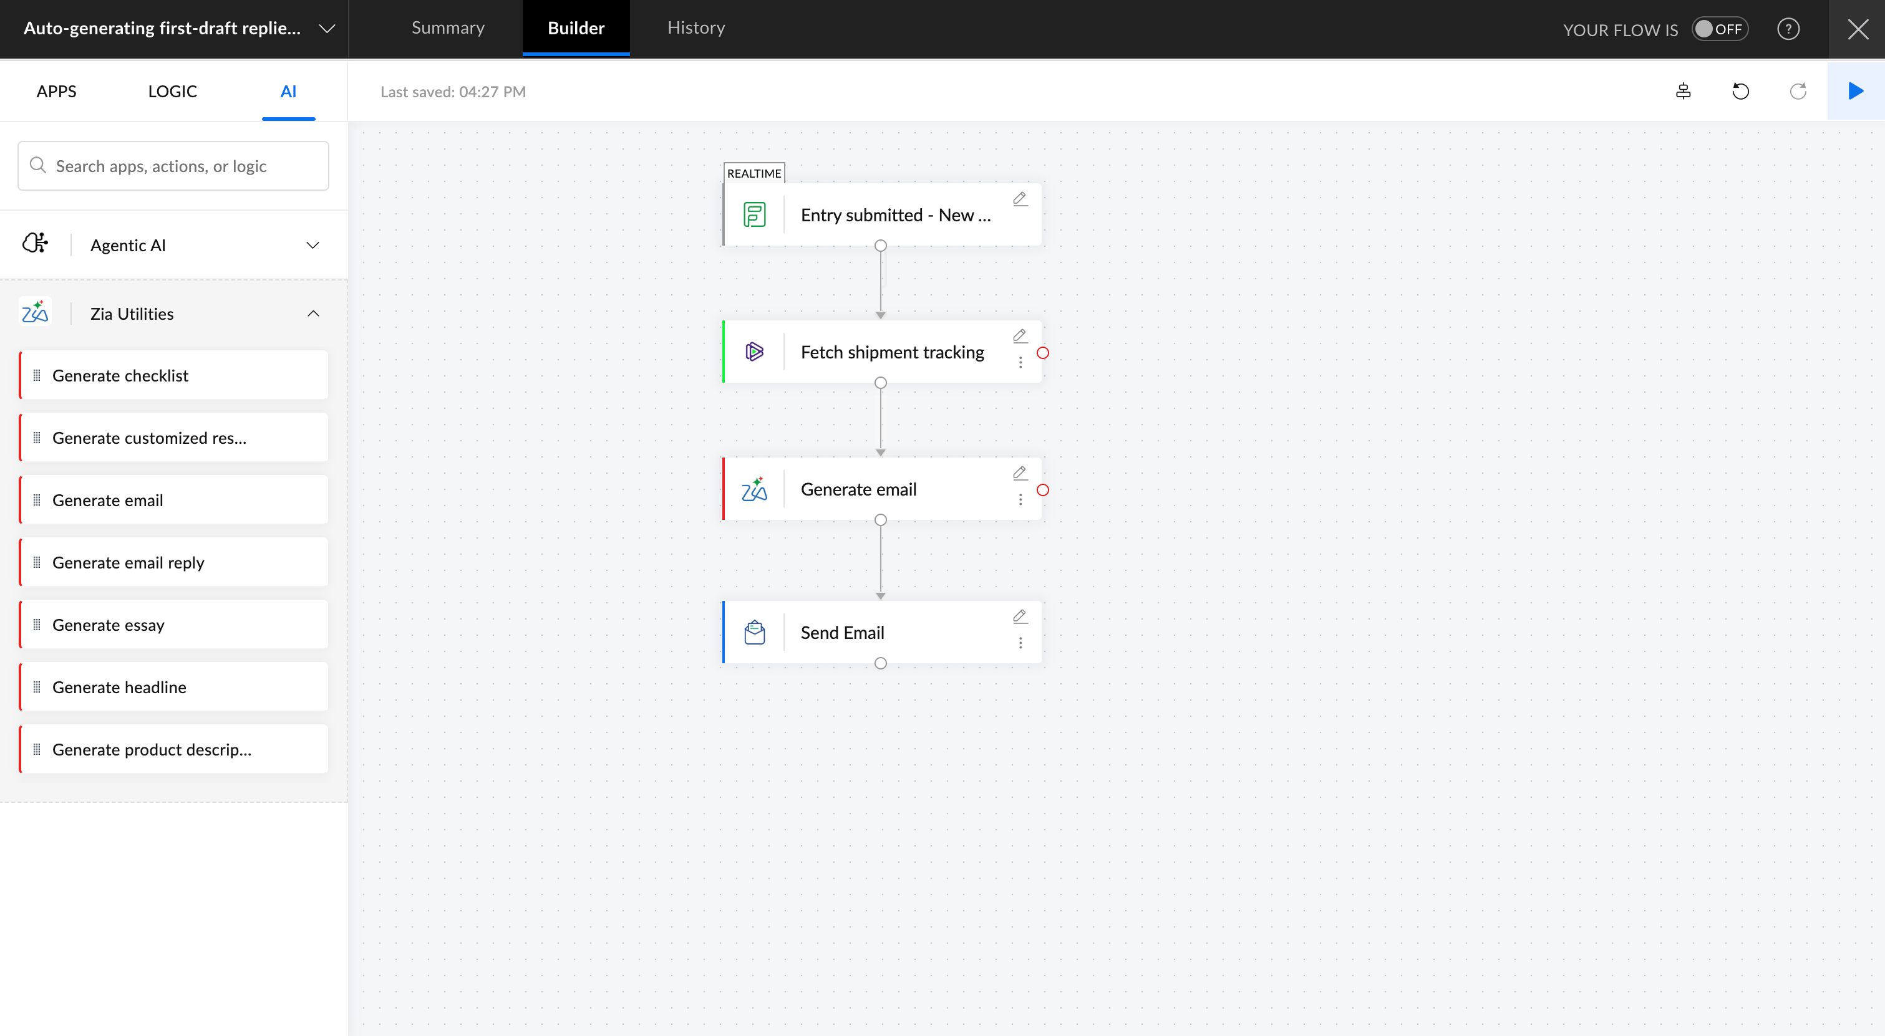This screenshot has height=1036, width=1885.
Task: Open the flow name dropdown arrow
Action: tap(327, 29)
